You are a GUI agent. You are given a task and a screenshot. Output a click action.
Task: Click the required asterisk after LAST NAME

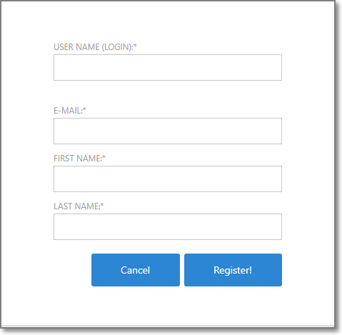[x=102, y=205]
